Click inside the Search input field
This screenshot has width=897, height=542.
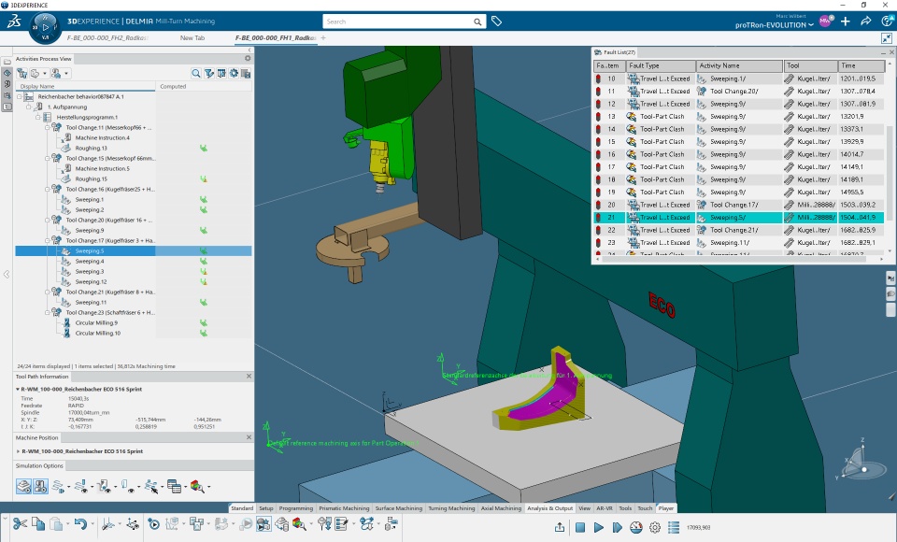(x=398, y=21)
